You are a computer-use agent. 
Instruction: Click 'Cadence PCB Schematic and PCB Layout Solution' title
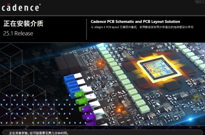[x=135, y=22]
